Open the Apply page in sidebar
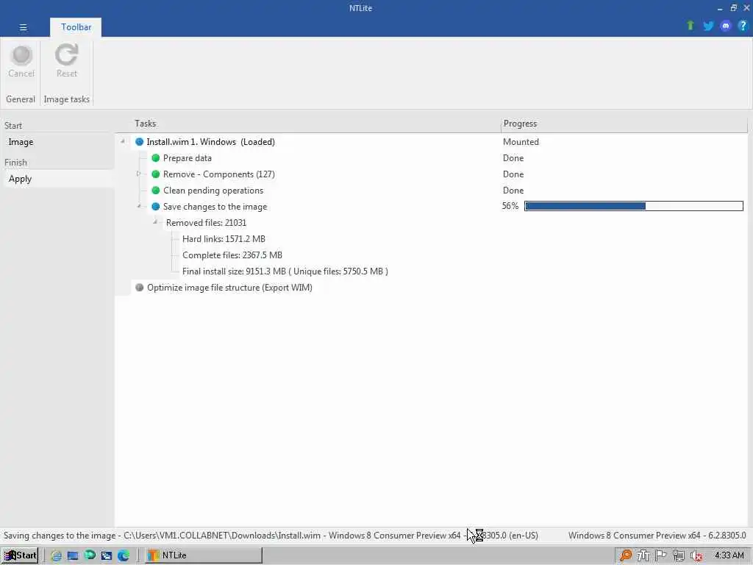Image resolution: width=753 pixels, height=565 pixels. [20, 179]
